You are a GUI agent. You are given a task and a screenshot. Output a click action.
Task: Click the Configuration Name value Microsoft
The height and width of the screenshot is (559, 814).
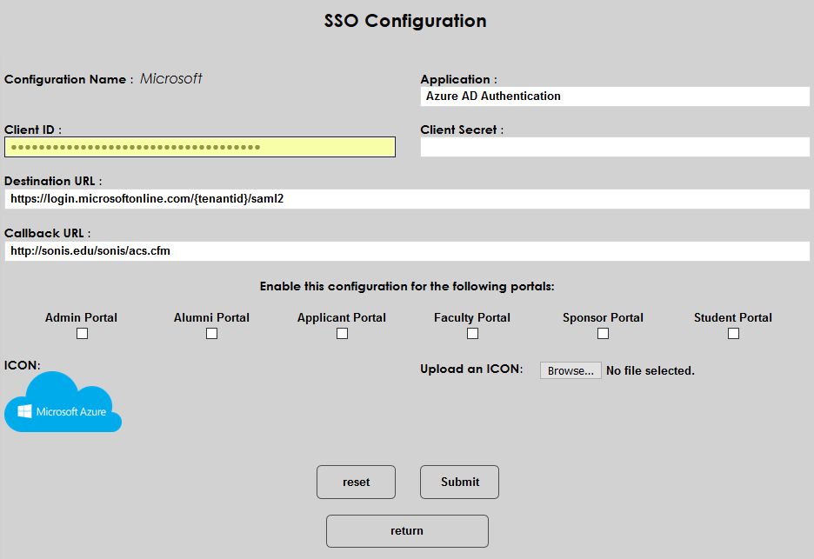[171, 79]
